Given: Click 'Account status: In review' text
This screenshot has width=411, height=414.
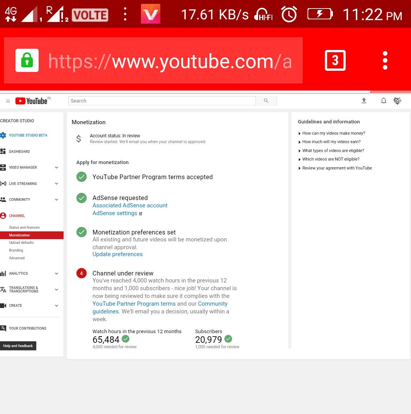Looking at the screenshot, I should click(x=115, y=136).
